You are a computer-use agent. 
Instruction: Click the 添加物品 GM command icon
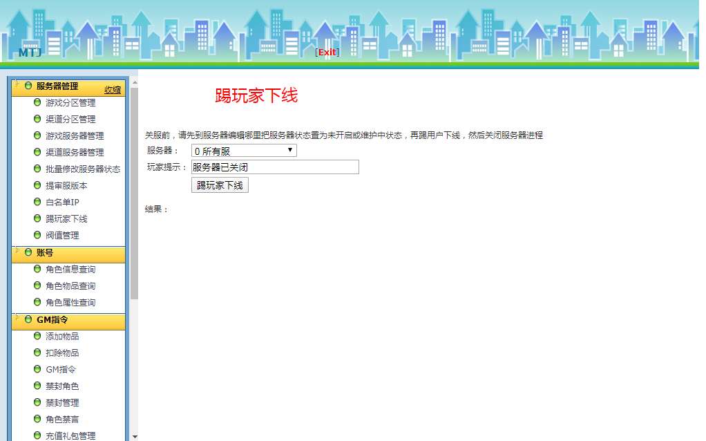(37, 336)
